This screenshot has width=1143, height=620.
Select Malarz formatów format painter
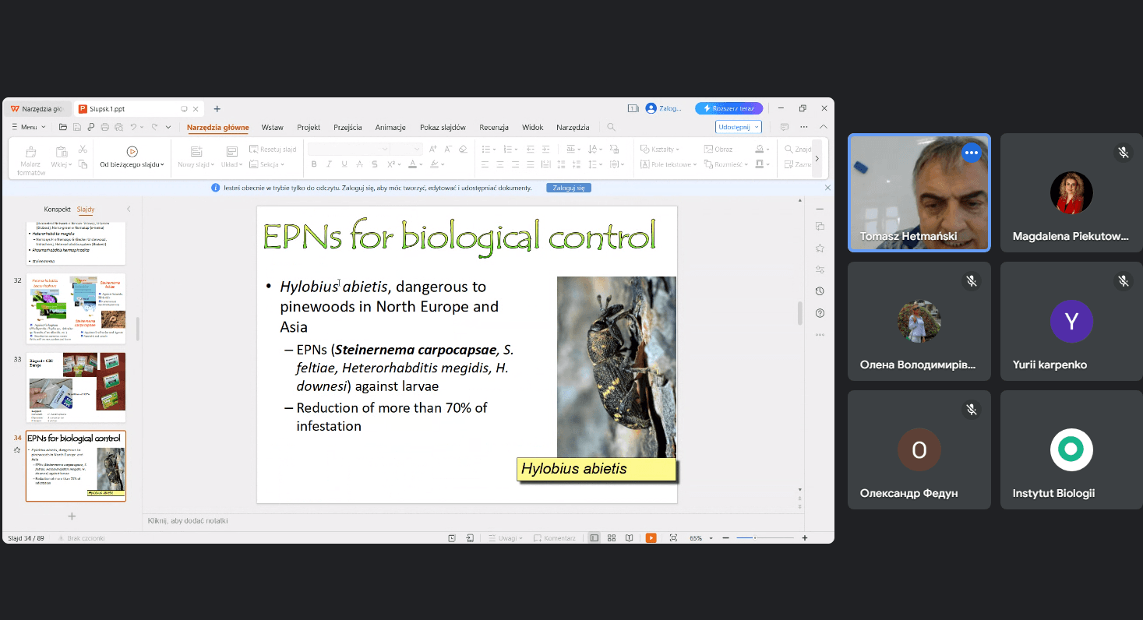(x=31, y=160)
